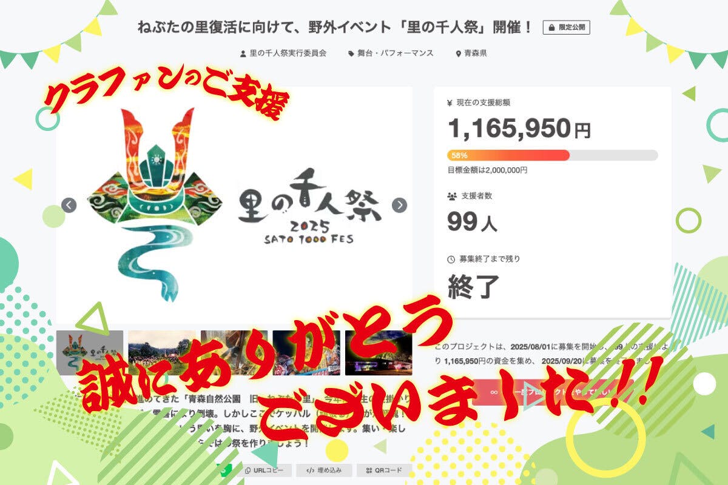Open the 青森県 location link
This screenshot has height=485, width=728.
(476, 53)
